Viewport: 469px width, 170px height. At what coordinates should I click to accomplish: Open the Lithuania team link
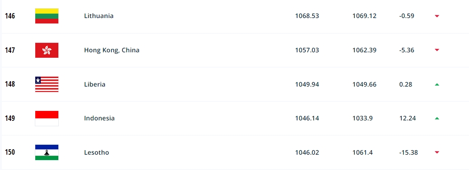pos(99,16)
